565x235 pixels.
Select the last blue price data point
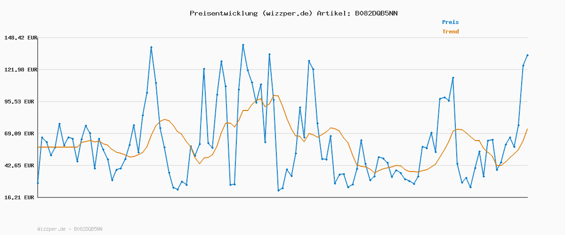527,55
